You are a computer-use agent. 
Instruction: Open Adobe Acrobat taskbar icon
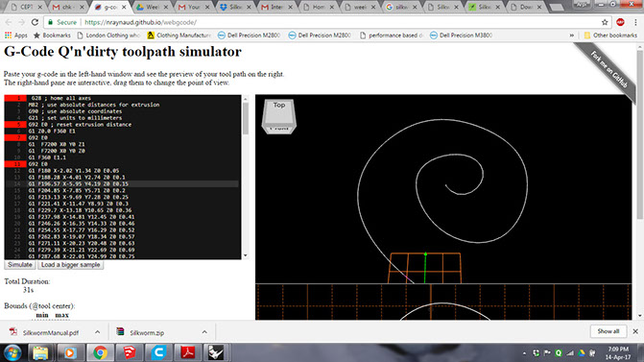pos(188,353)
